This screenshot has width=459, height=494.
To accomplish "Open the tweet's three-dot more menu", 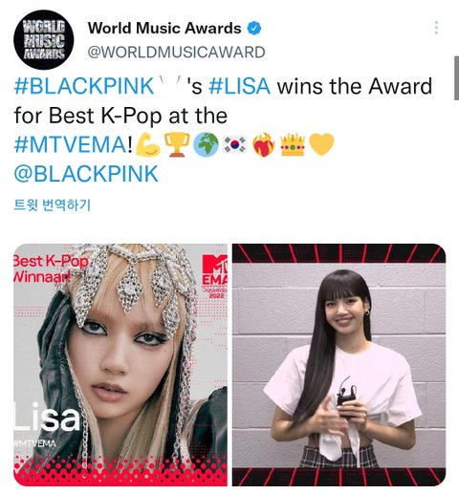I will tap(436, 28).
